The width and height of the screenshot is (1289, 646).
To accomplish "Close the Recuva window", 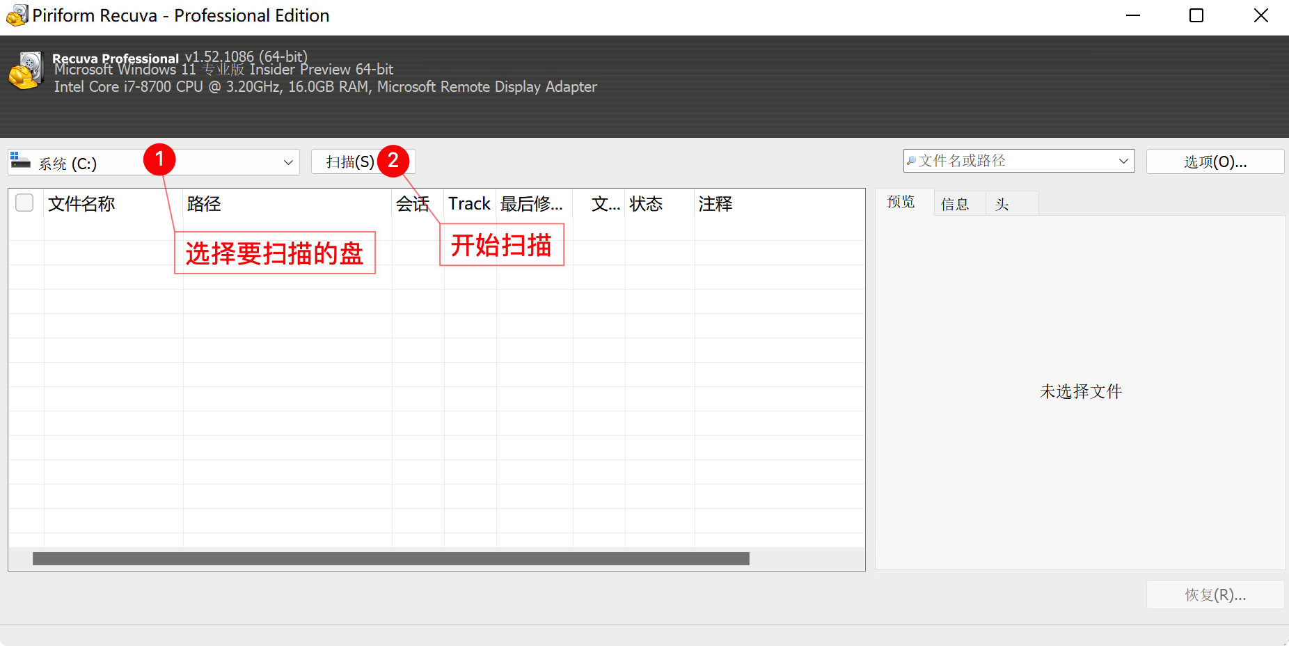I will pyautogui.click(x=1260, y=15).
